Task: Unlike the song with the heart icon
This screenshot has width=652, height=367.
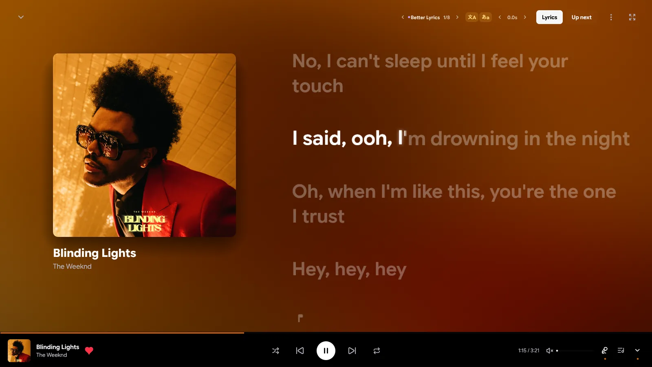Action: [89, 351]
